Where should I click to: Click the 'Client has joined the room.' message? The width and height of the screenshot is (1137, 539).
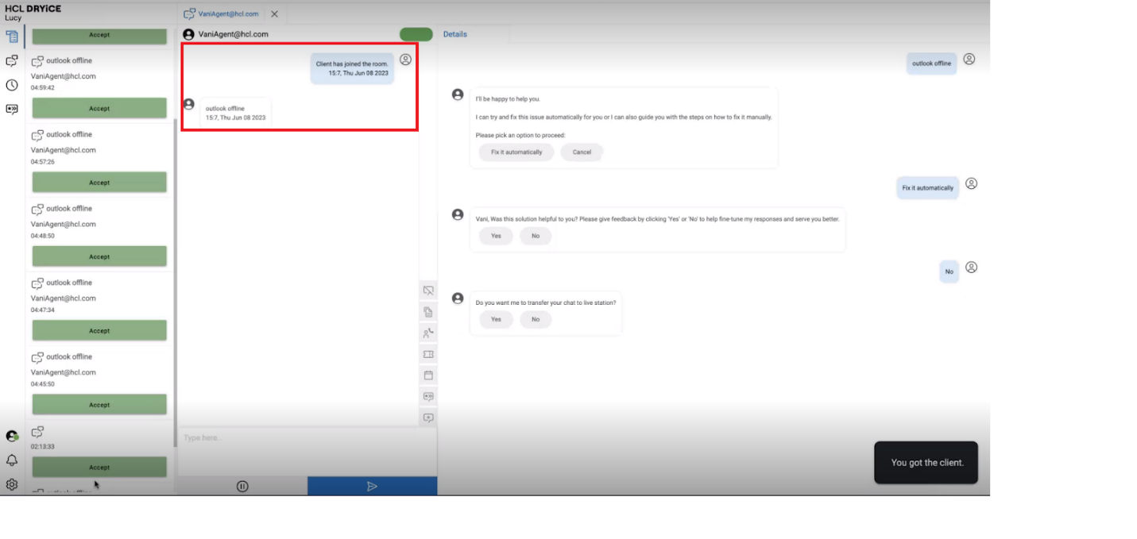tap(352, 68)
